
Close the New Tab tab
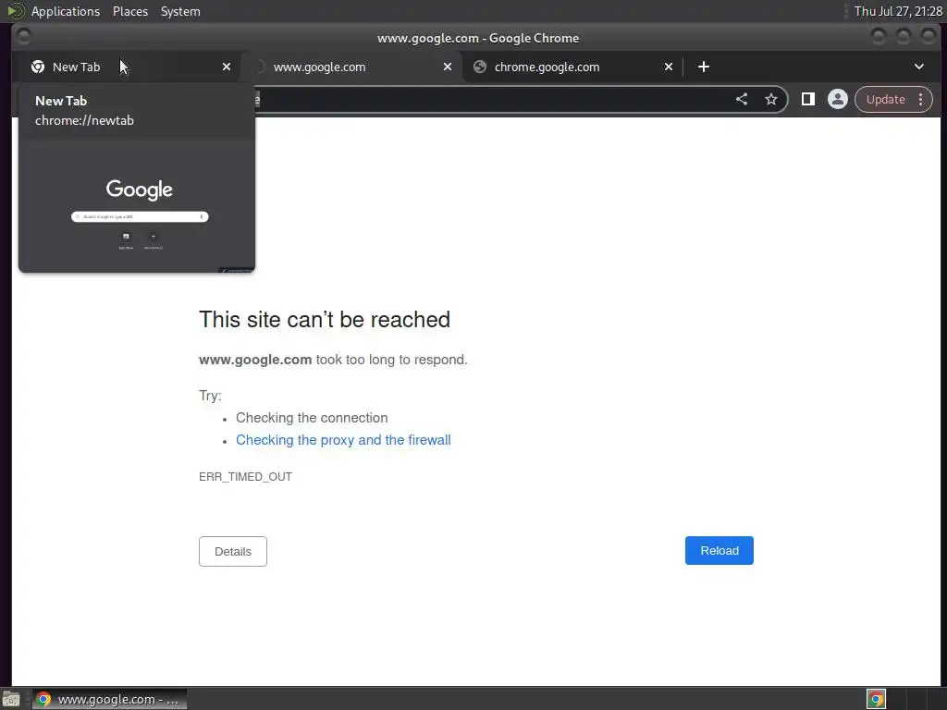227,67
